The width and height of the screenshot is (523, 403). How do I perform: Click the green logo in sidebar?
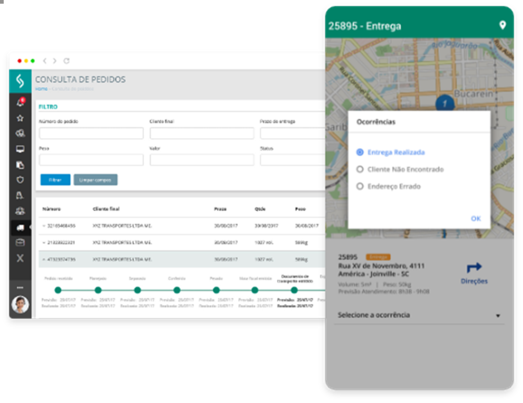(x=20, y=81)
